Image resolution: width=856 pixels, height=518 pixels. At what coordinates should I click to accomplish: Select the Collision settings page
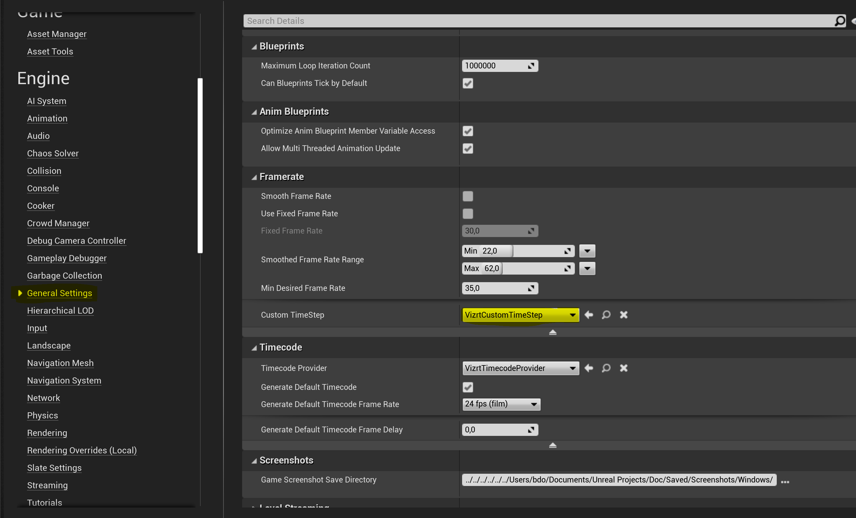[x=44, y=171]
